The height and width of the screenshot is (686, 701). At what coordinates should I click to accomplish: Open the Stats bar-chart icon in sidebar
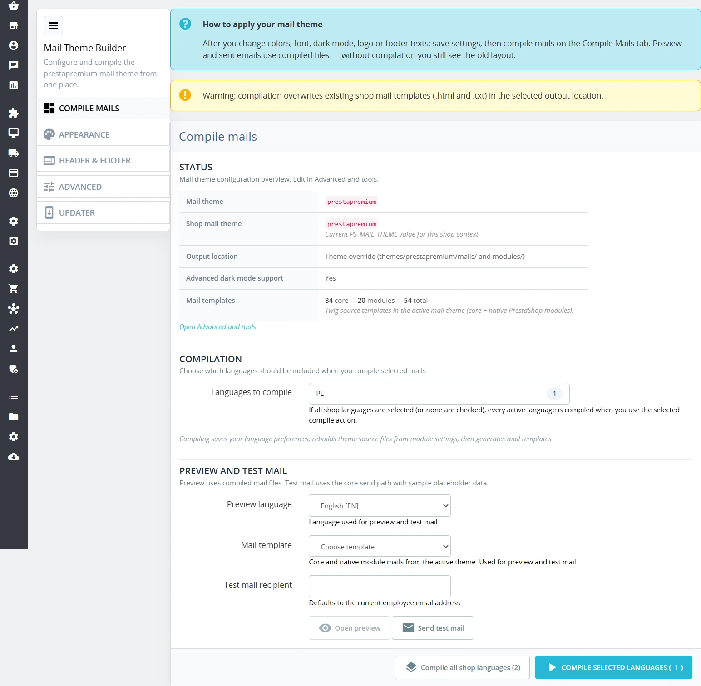coord(14,85)
